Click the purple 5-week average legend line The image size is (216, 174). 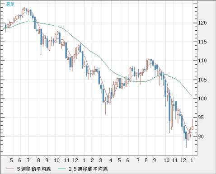[10, 169]
